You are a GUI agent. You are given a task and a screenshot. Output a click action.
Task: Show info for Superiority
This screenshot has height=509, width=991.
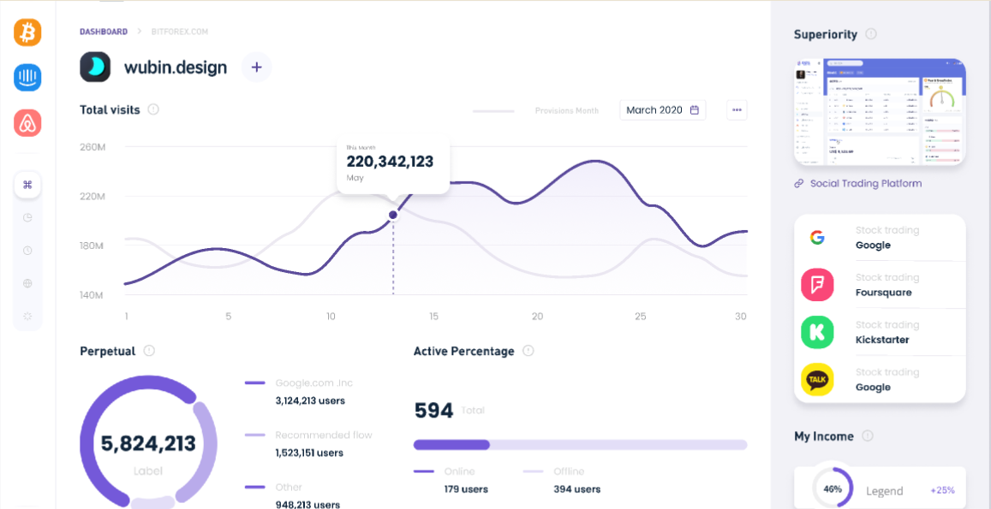871,34
